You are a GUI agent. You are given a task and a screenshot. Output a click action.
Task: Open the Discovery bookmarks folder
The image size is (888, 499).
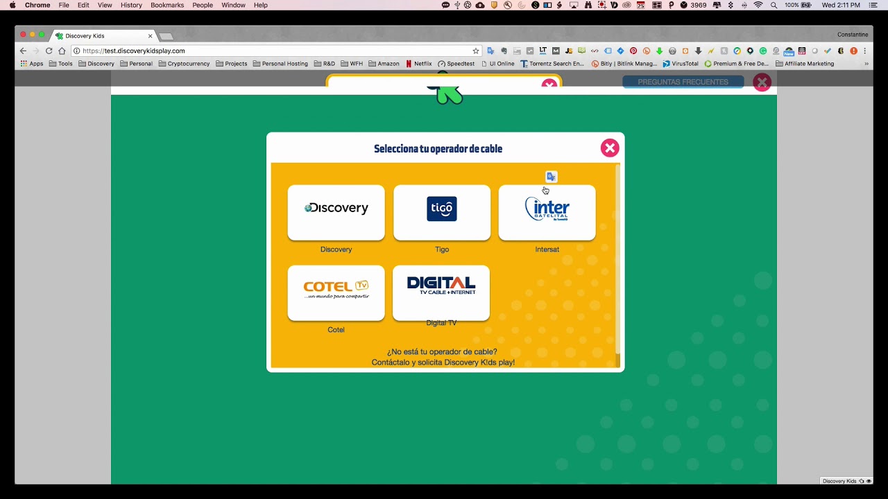click(x=96, y=64)
